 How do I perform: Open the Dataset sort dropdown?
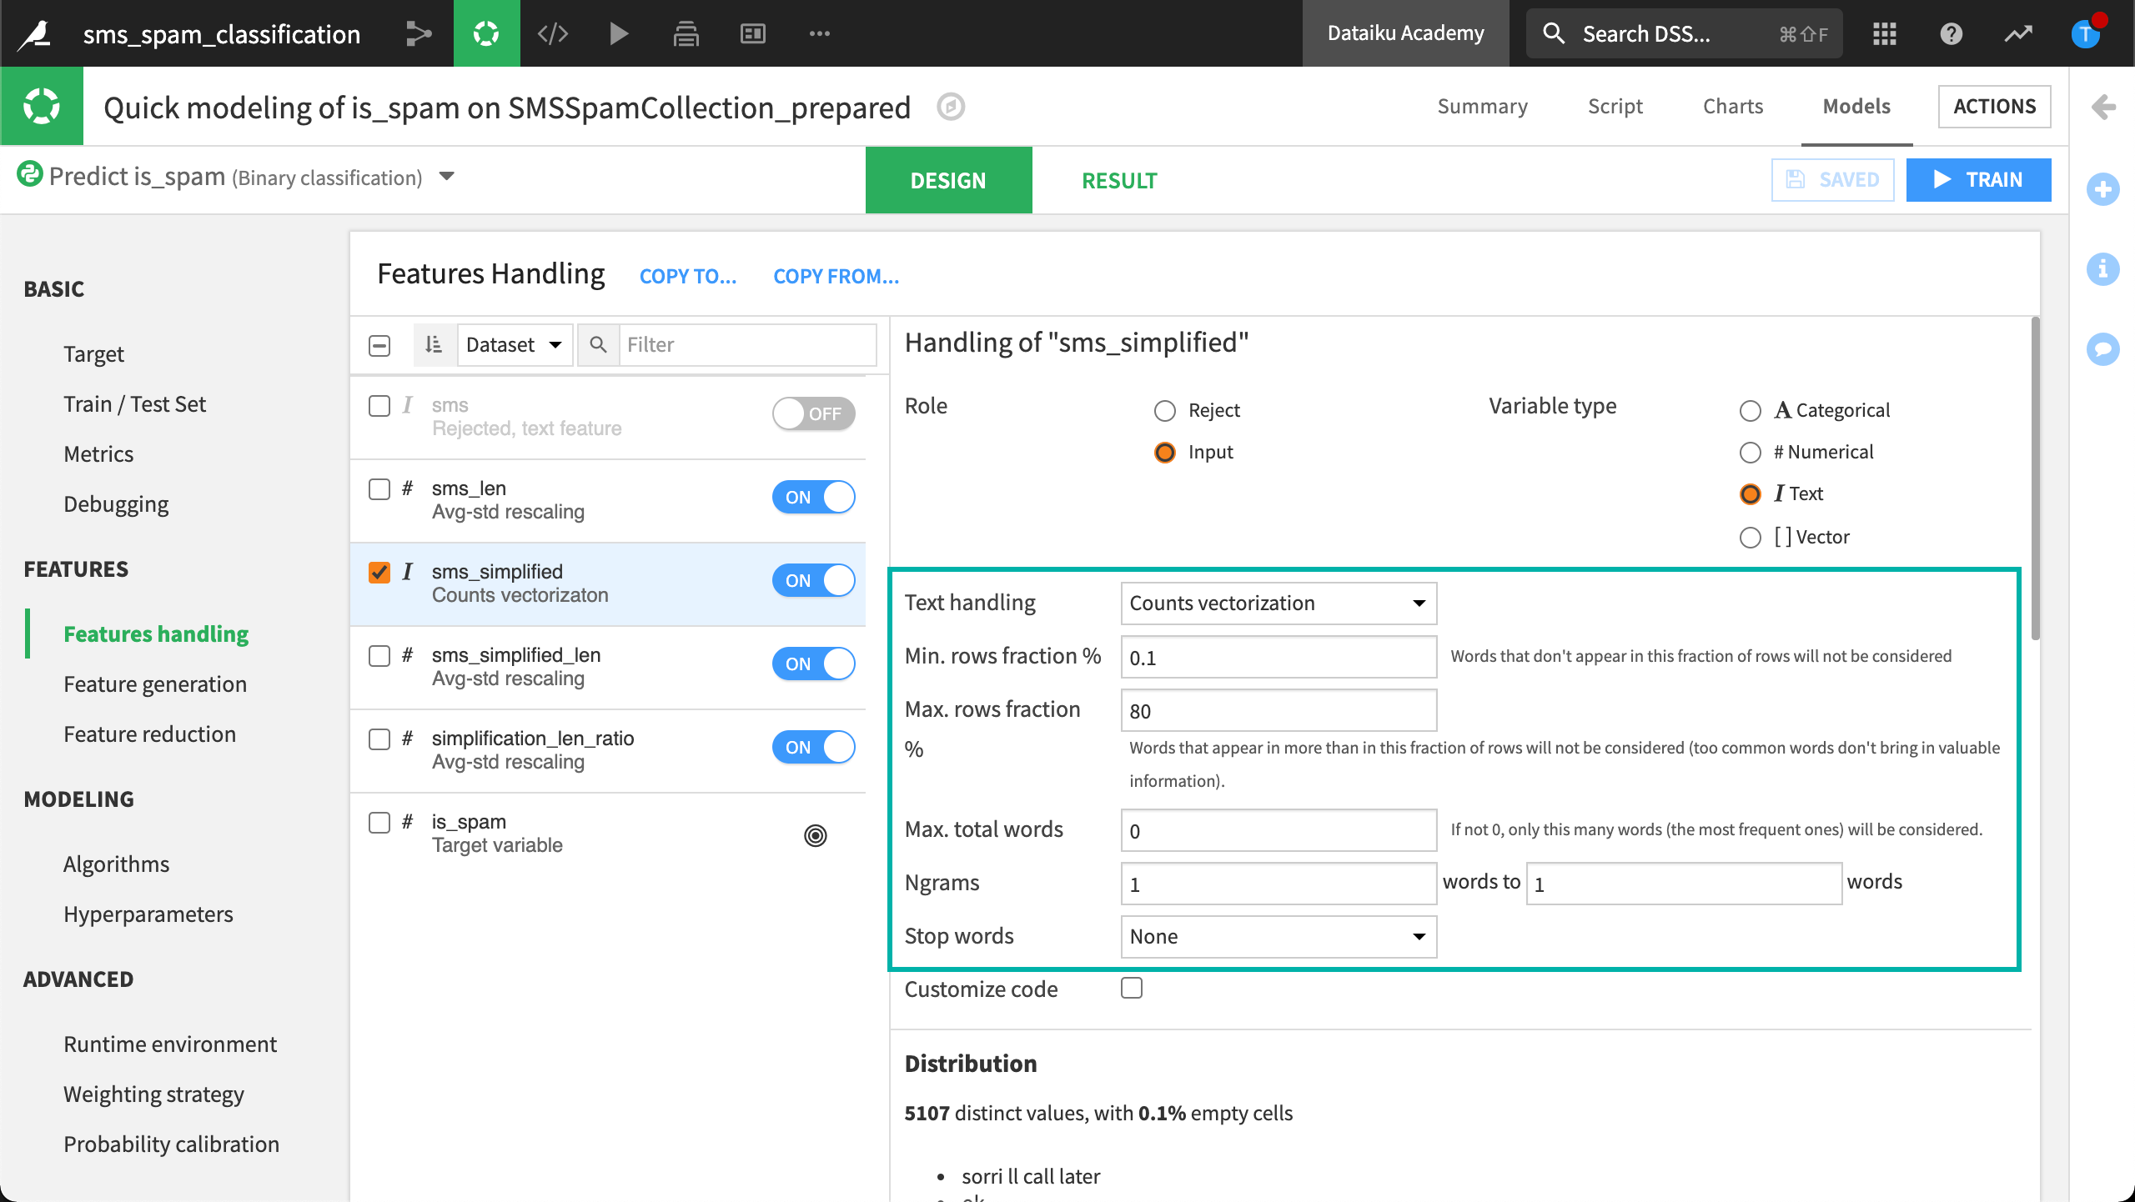tap(514, 344)
